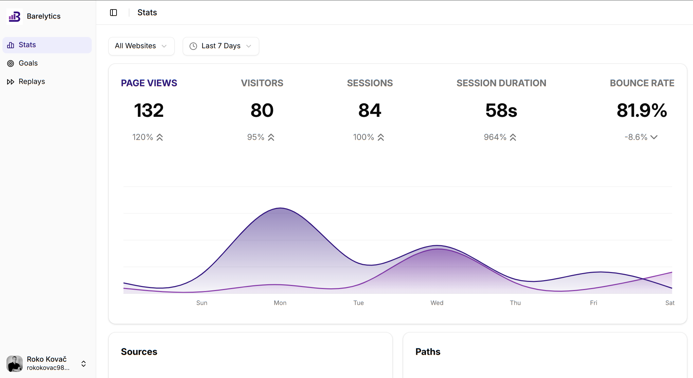Select the Visitors metric
The height and width of the screenshot is (378, 693).
tap(262, 83)
